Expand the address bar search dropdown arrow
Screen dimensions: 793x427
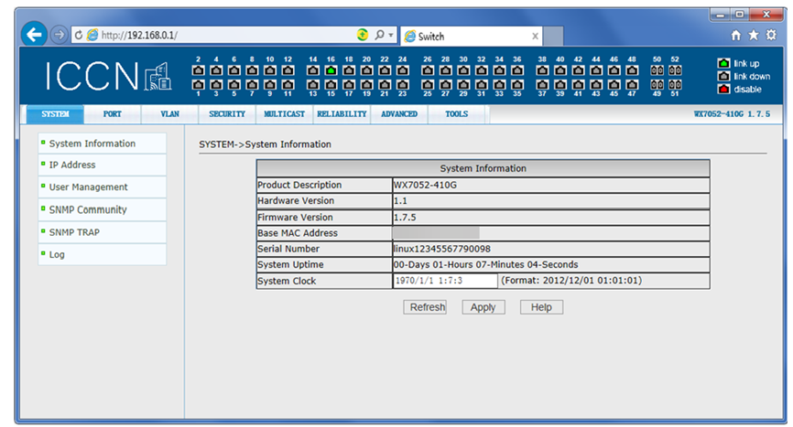pos(391,36)
